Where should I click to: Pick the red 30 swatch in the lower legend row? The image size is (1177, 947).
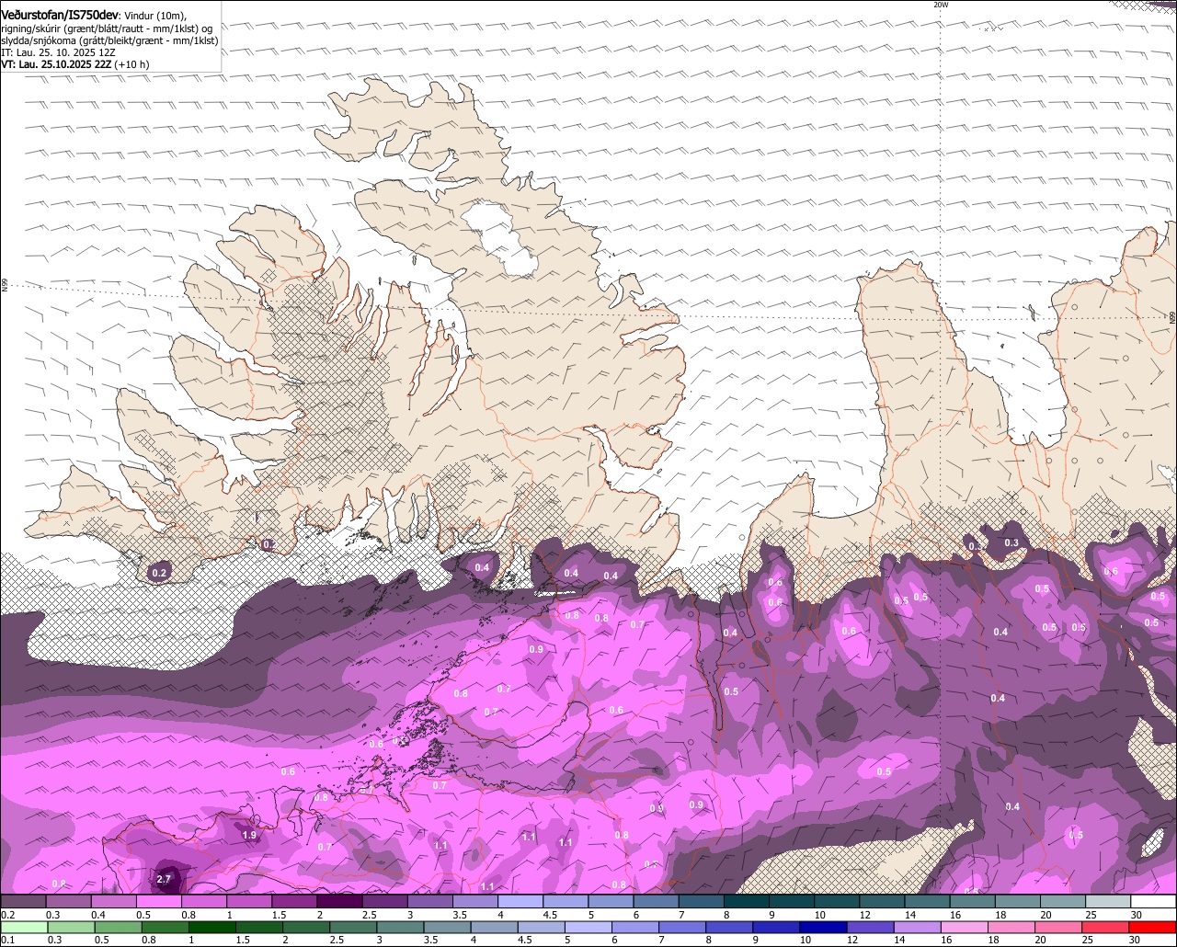pyautogui.click(x=1152, y=927)
